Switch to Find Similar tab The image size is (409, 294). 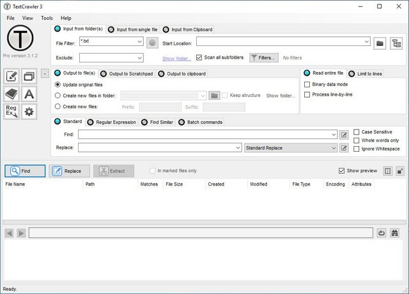(x=157, y=122)
